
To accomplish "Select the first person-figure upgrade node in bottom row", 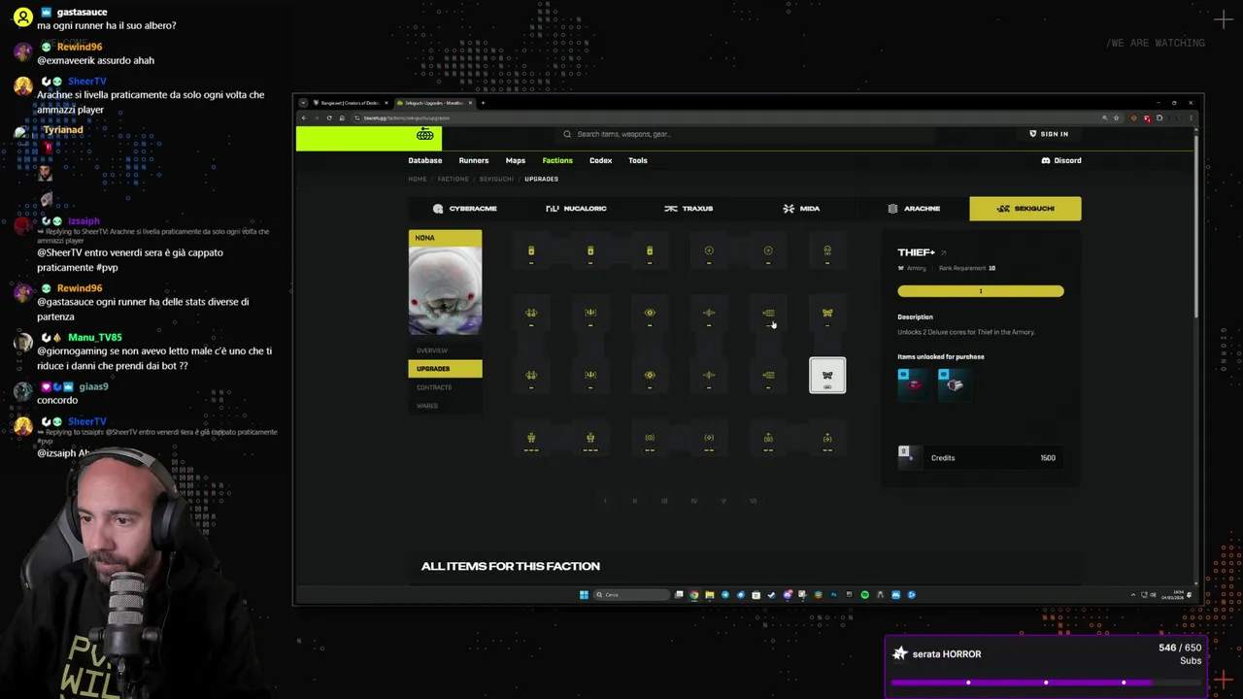I will [x=531, y=438].
